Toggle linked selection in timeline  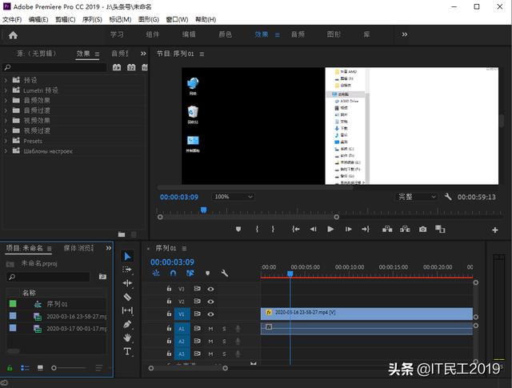[x=190, y=273]
